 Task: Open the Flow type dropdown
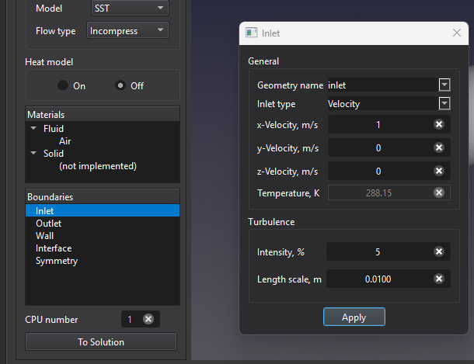click(x=127, y=31)
